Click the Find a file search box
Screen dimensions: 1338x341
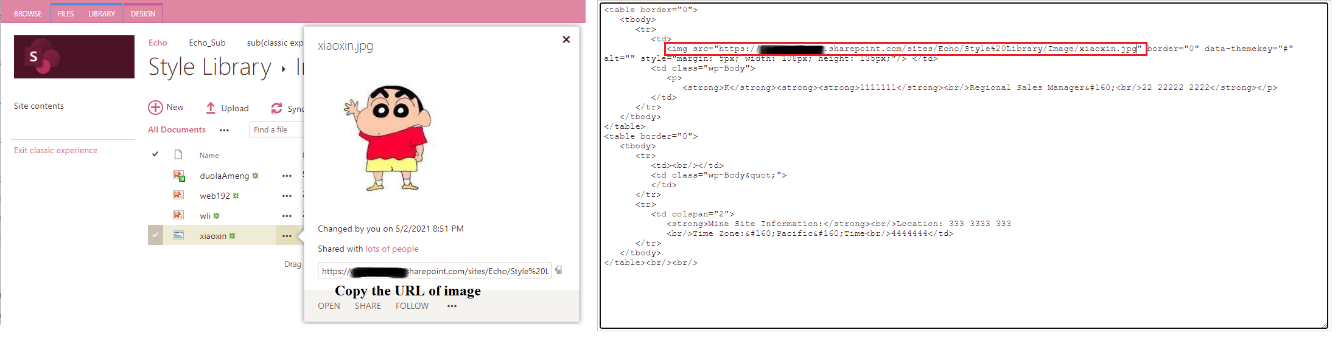(277, 129)
